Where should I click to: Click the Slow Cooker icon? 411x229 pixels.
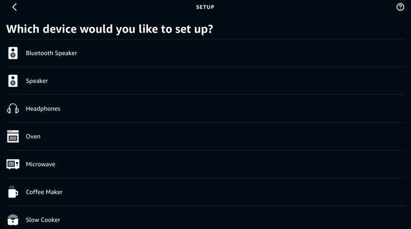[x=13, y=220]
